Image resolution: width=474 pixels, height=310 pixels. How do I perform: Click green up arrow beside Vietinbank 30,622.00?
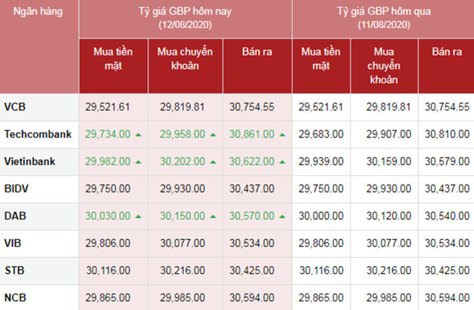tap(282, 162)
